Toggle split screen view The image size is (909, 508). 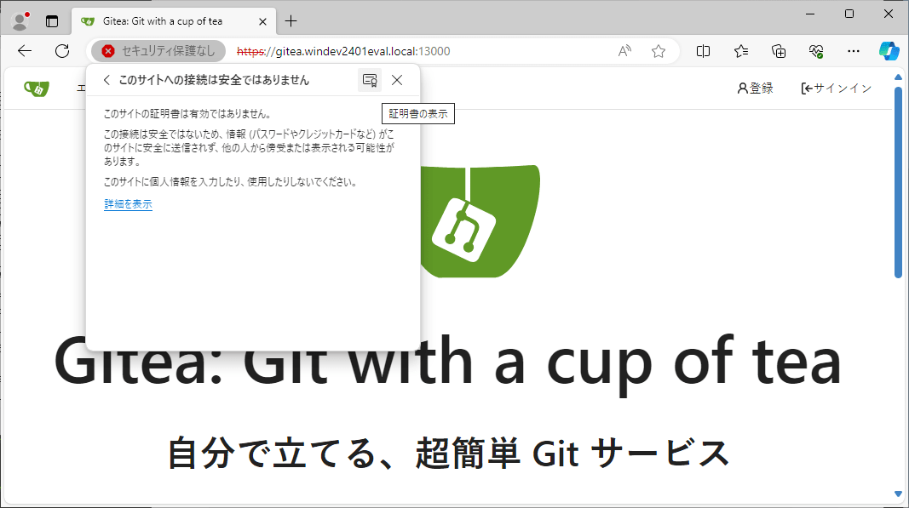click(x=703, y=51)
